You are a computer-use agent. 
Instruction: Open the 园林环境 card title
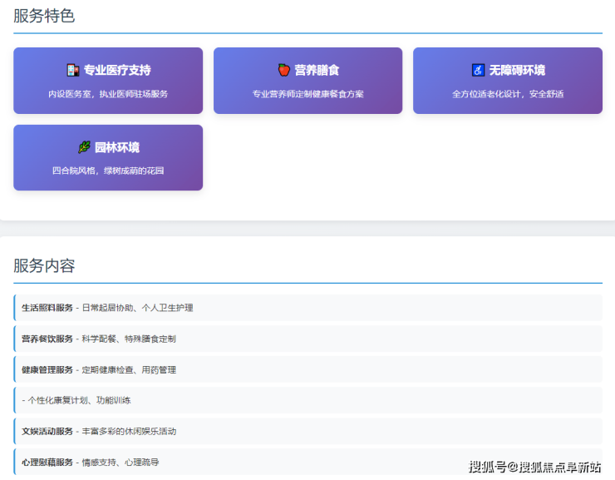117,147
